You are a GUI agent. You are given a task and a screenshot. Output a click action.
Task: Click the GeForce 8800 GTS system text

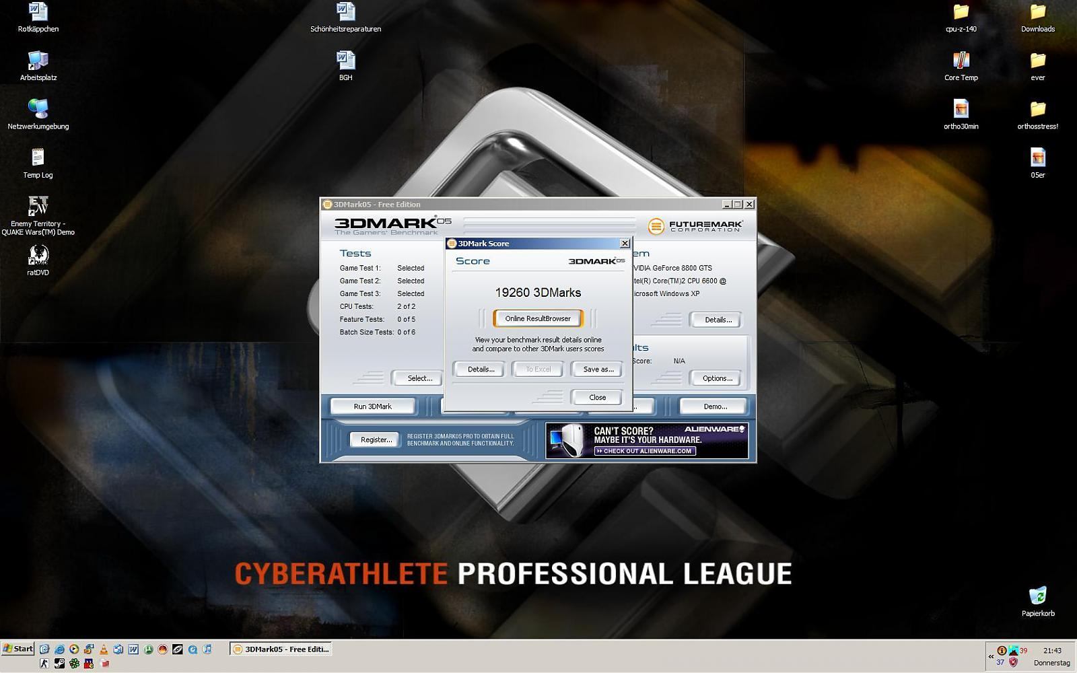pos(672,268)
